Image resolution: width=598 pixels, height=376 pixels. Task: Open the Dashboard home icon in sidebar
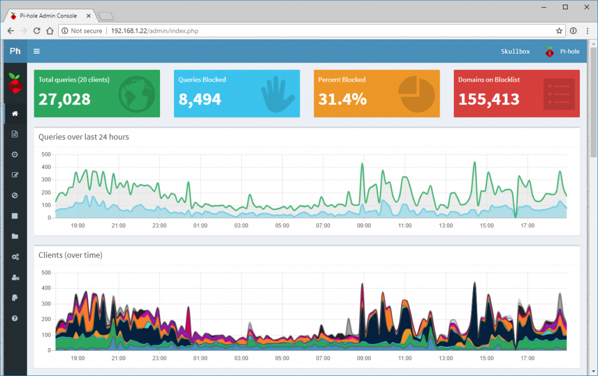coord(15,114)
